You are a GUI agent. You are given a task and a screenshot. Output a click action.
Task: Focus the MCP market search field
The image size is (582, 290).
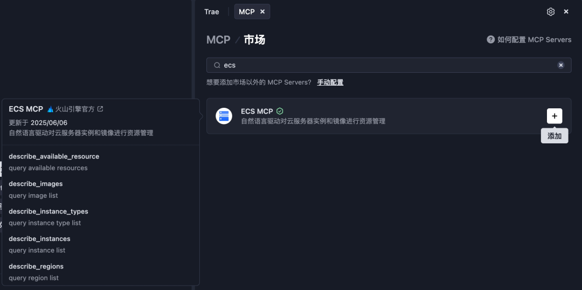pos(389,65)
